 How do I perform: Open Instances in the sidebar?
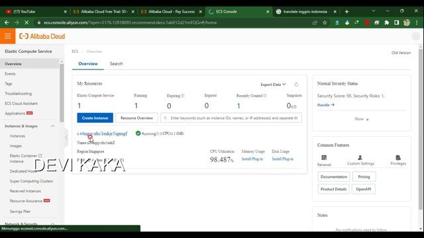pyautogui.click(x=17, y=136)
